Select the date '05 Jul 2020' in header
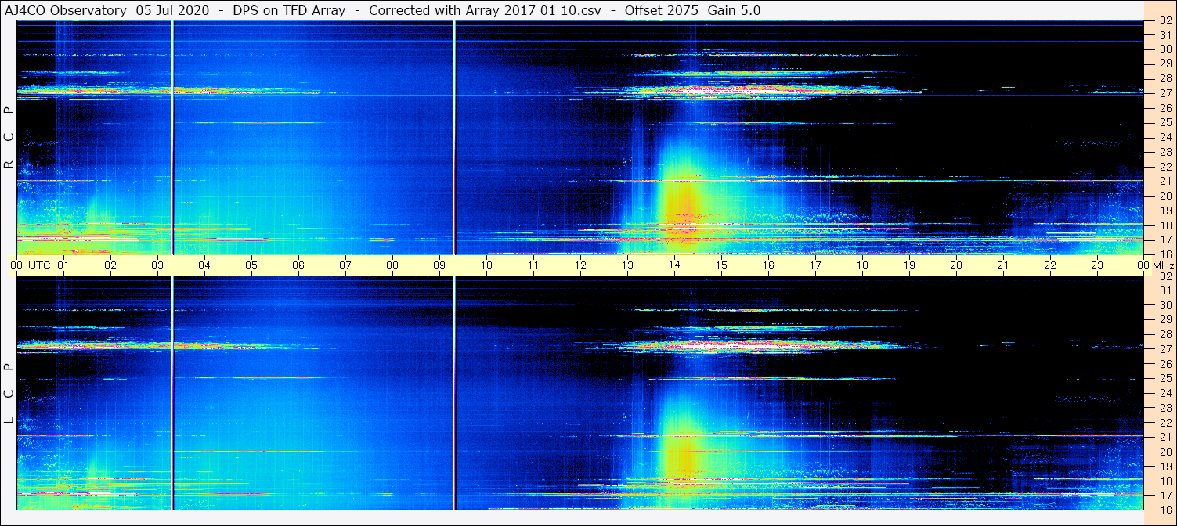1177x526 pixels. click(x=172, y=10)
